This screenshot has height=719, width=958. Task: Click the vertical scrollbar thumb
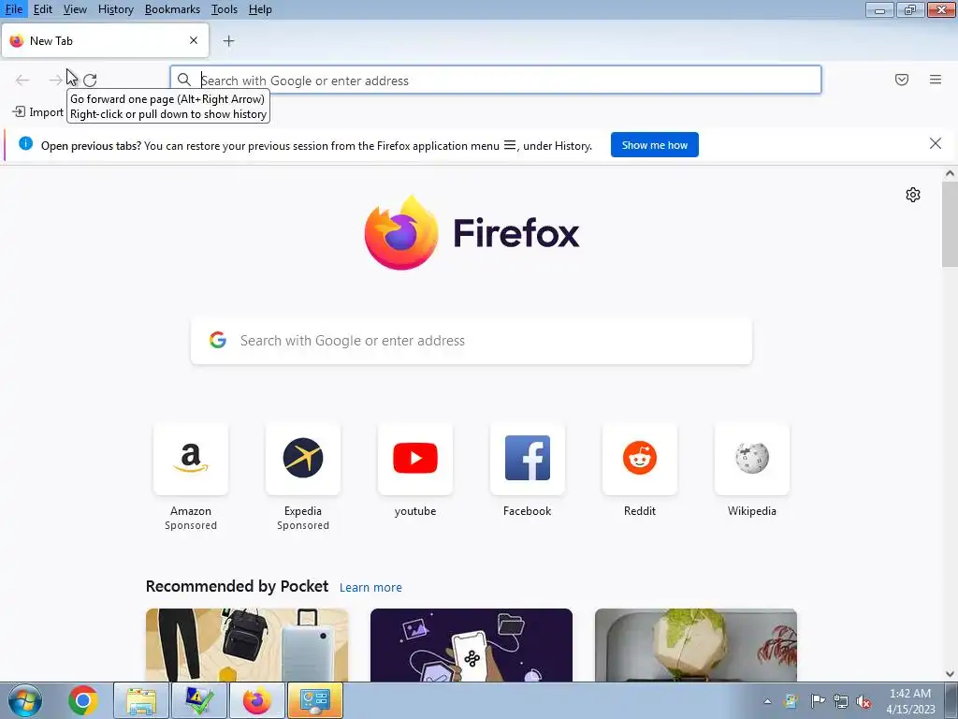tap(950, 224)
